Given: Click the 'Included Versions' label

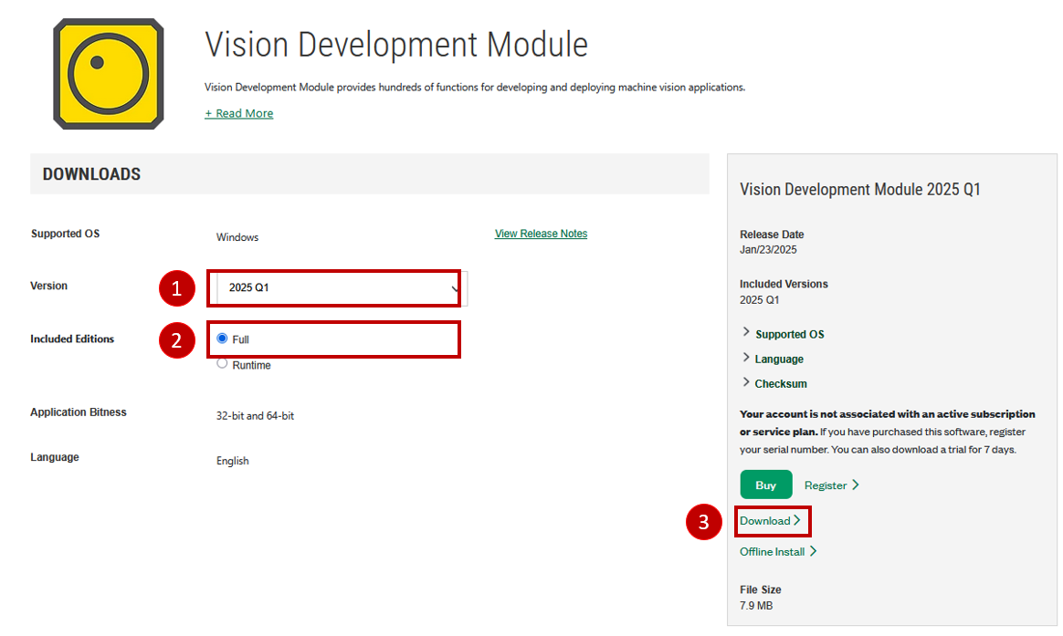Looking at the screenshot, I should 784,284.
